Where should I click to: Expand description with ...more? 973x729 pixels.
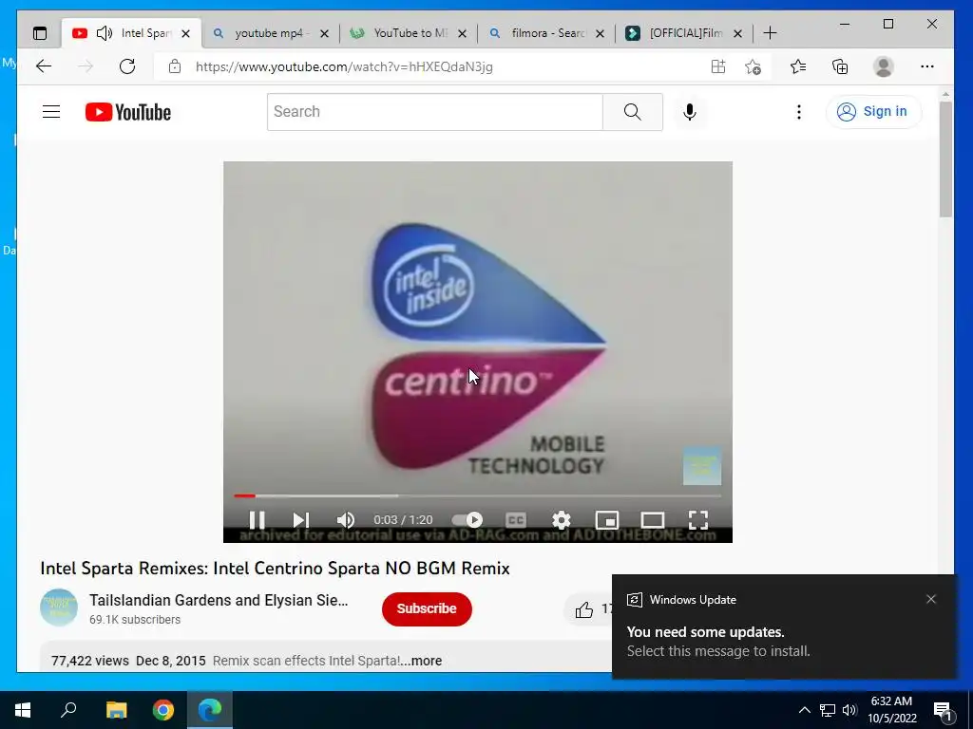[421, 661]
